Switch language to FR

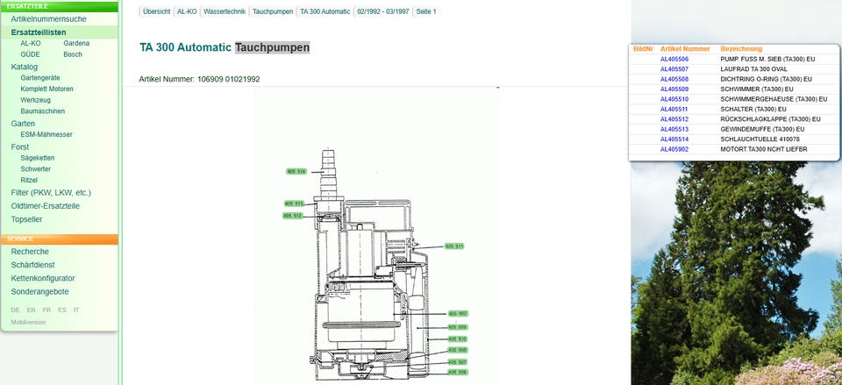[46, 310]
